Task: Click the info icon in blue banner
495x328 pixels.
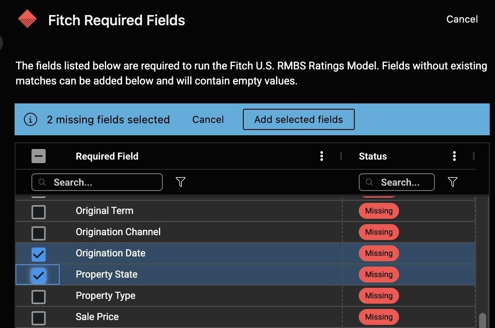Action: (x=30, y=119)
